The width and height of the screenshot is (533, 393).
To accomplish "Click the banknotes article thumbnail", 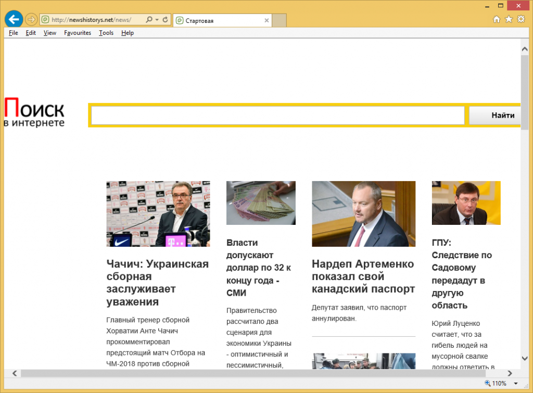I will tap(261, 202).
